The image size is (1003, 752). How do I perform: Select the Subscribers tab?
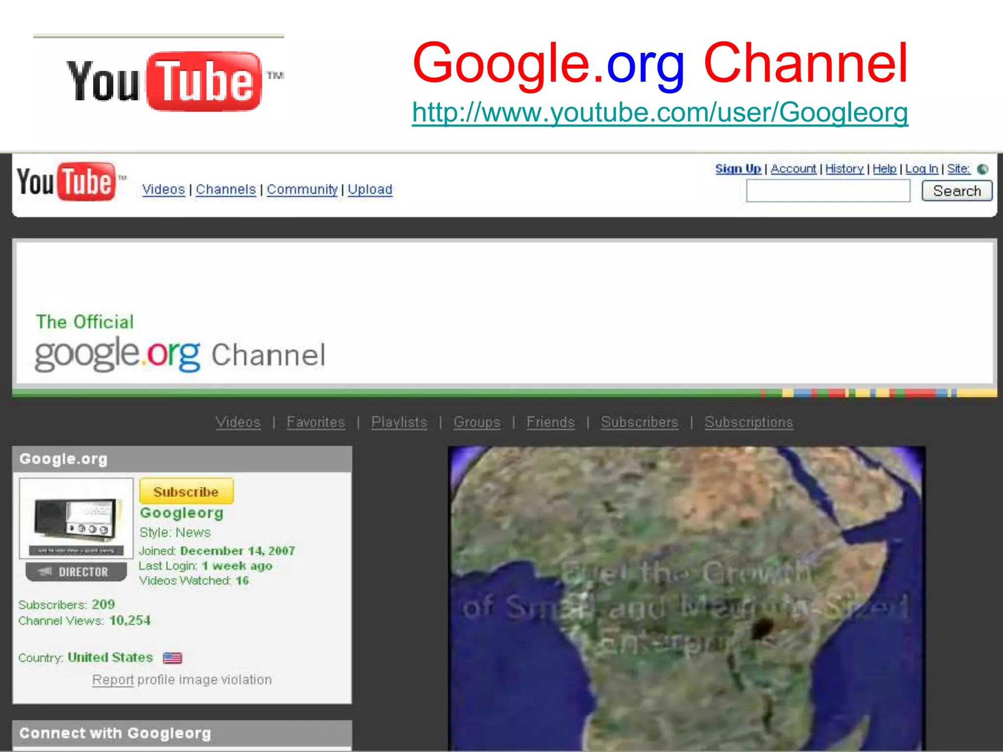point(640,422)
